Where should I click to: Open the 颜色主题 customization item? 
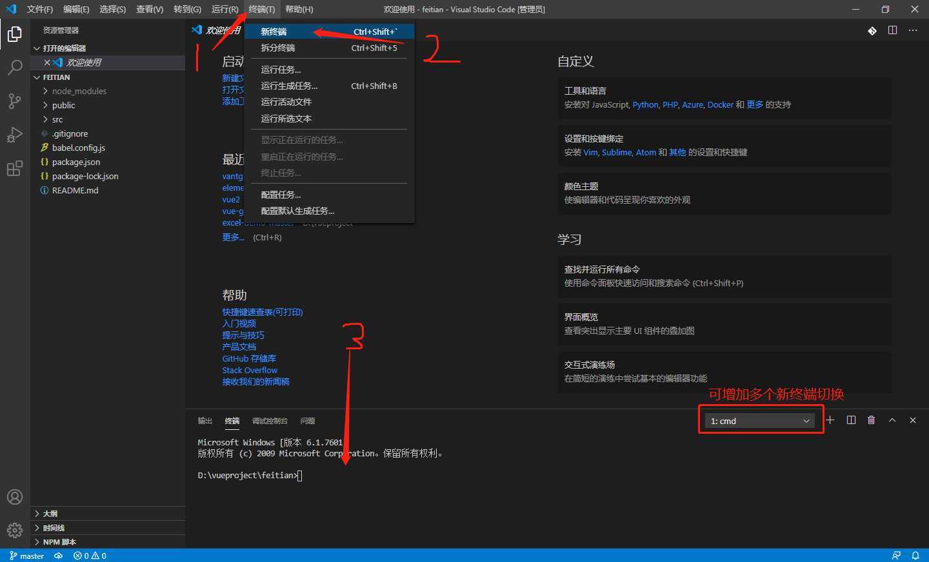click(x=724, y=193)
